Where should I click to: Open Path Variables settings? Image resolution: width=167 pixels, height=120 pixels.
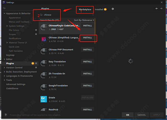(16, 51)
